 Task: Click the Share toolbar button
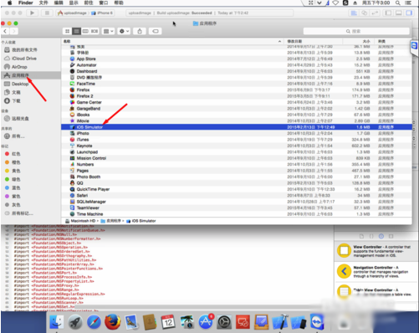140,31
